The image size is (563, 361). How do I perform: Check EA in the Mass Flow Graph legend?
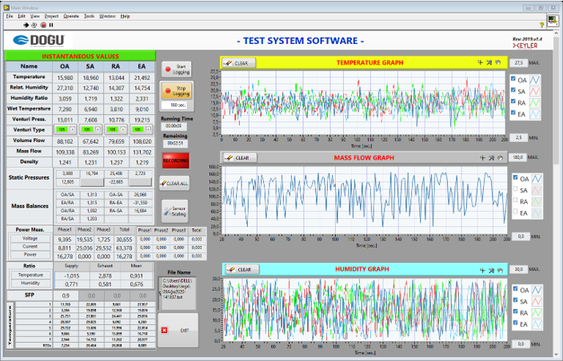(x=515, y=212)
